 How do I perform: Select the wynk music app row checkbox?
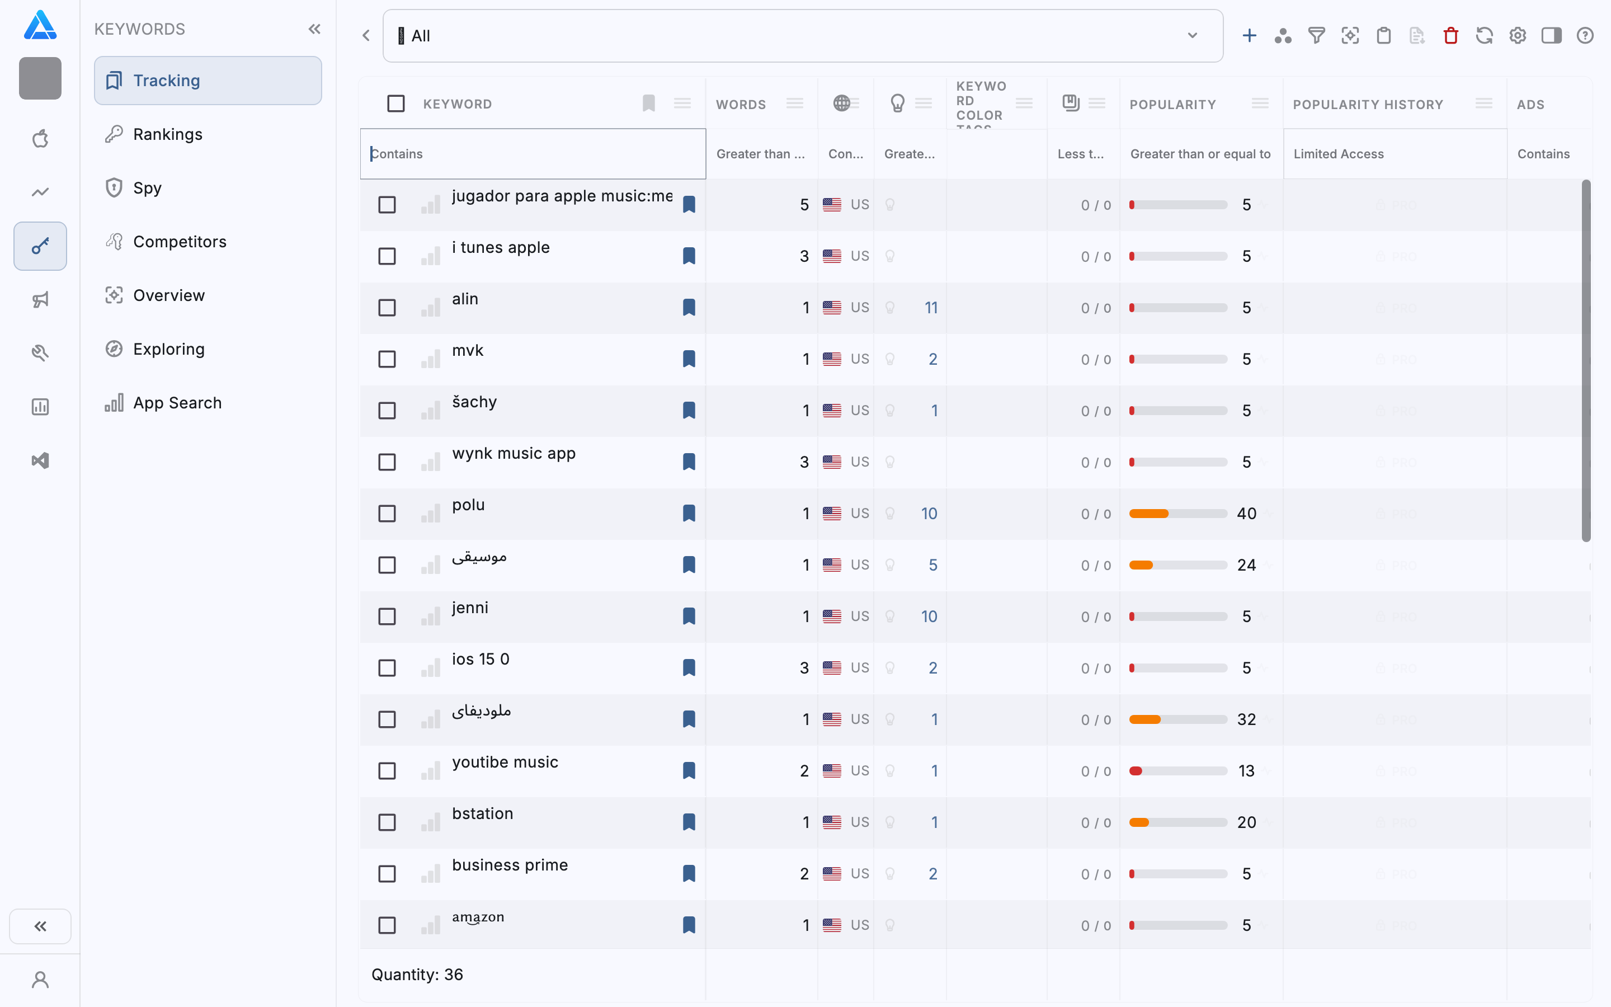(x=387, y=462)
